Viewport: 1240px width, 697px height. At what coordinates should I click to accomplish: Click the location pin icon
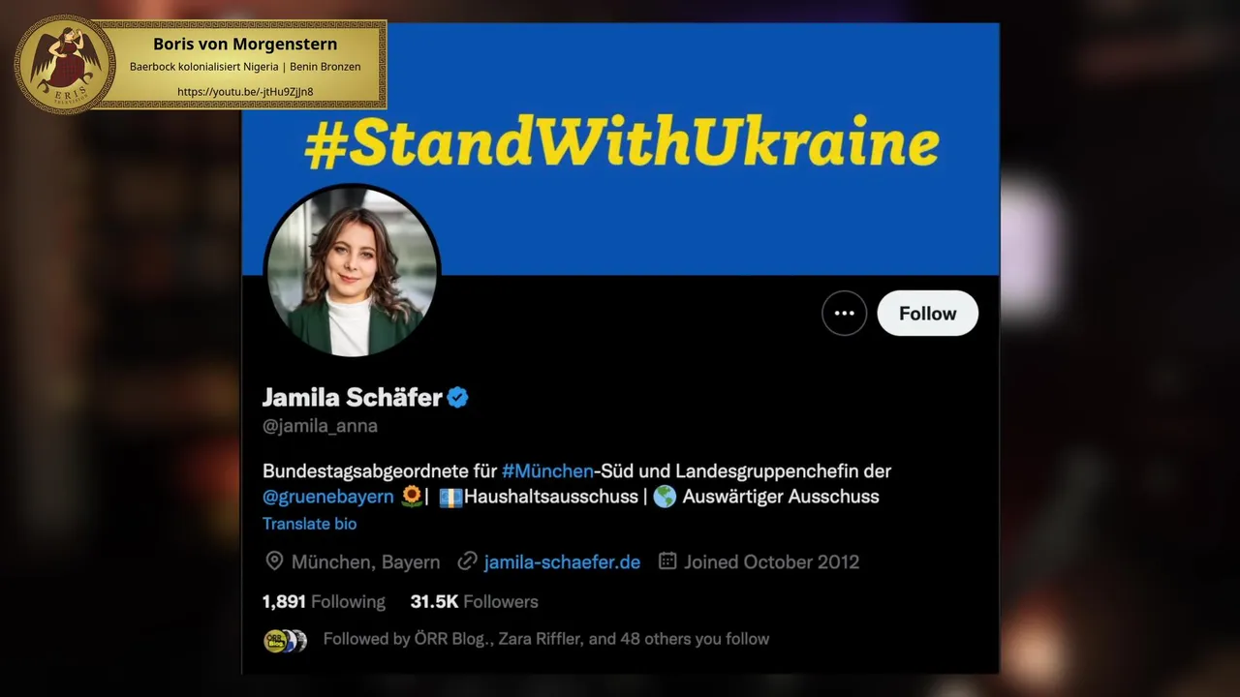pyautogui.click(x=274, y=561)
